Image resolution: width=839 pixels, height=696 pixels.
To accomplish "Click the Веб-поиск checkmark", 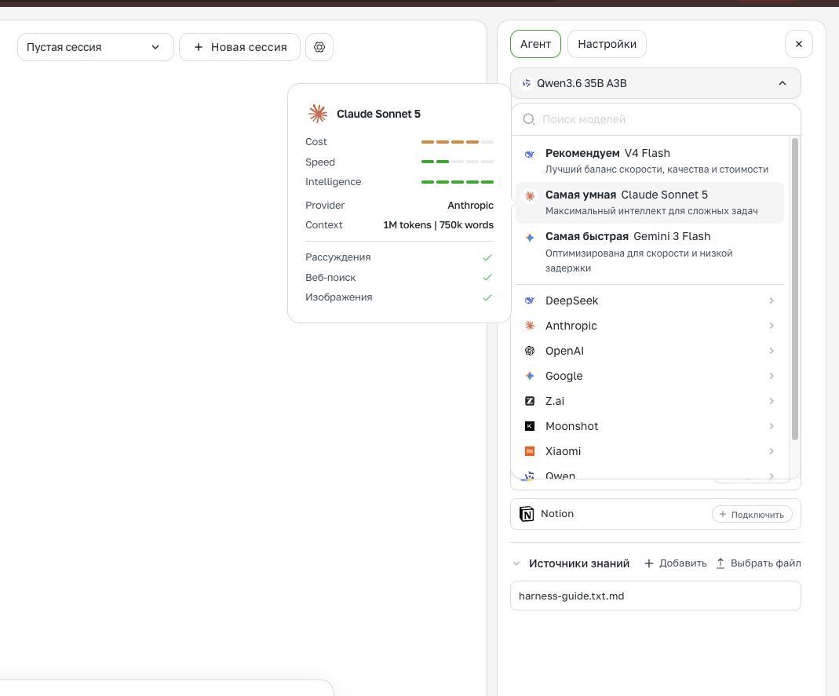I will [x=487, y=277].
